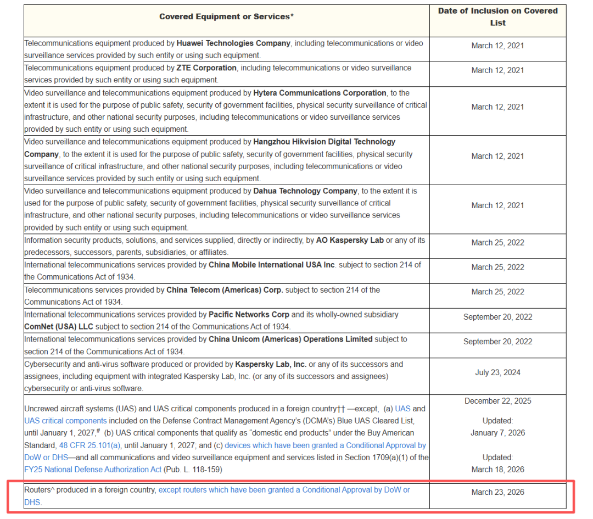Click the routers Conditional Approval exception link
This screenshot has height=519, width=593.
(284, 489)
